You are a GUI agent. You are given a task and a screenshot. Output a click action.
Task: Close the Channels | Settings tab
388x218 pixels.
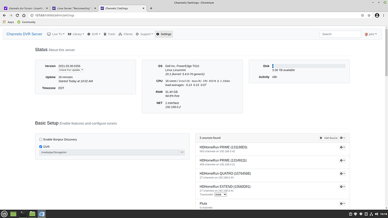coord(143,8)
